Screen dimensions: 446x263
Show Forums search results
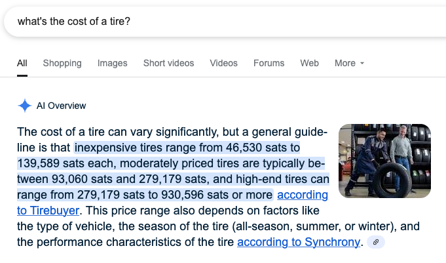[269, 63]
